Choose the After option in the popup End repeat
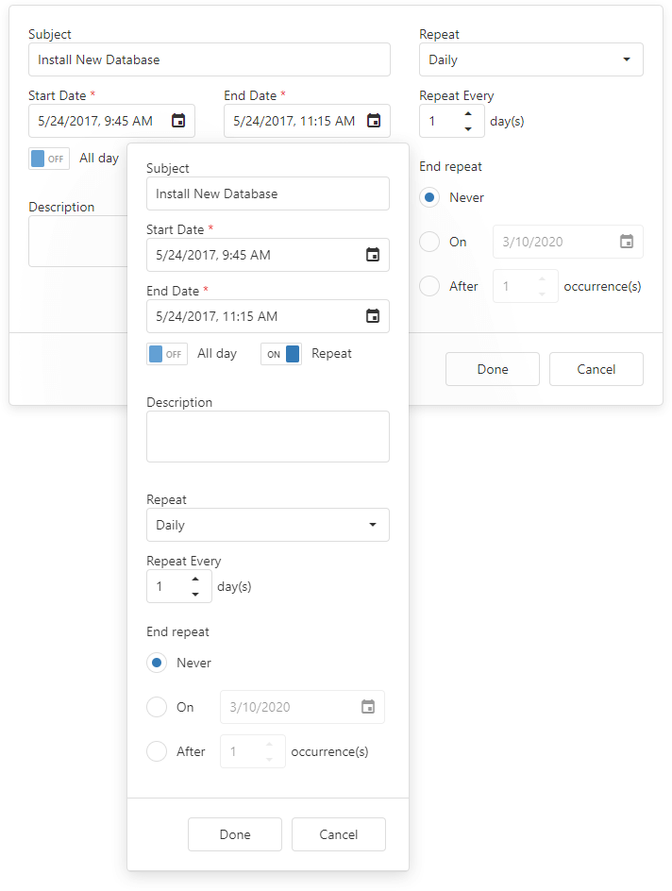This screenshot has width=672, height=891. tap(157, 751)
